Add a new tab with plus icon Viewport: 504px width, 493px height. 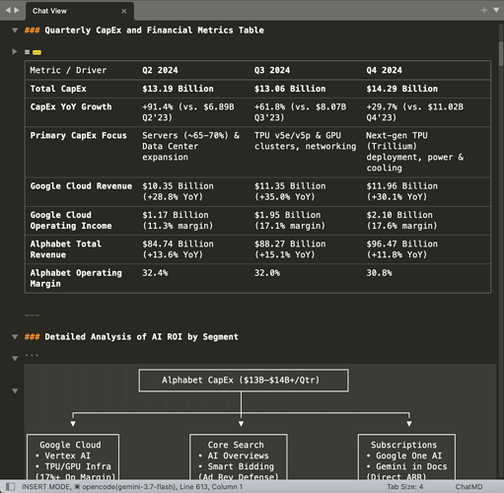483,11
